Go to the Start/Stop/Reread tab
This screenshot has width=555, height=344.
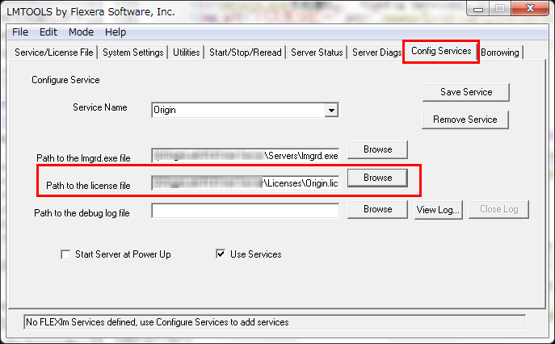246,52
